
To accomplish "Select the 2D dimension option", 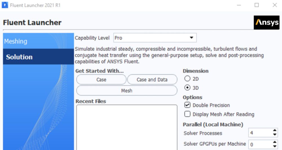I will coord(187,79).
